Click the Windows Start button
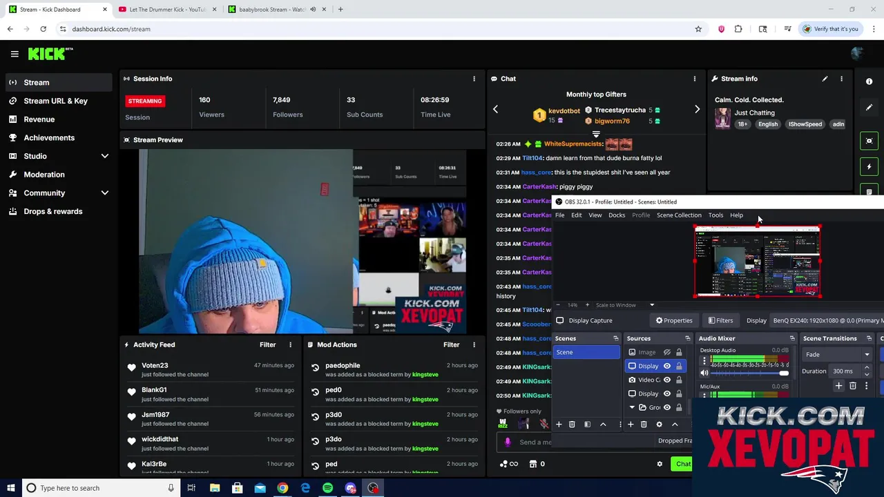The height and width of the screenshot is (497, 884). (x=10, y=488)
